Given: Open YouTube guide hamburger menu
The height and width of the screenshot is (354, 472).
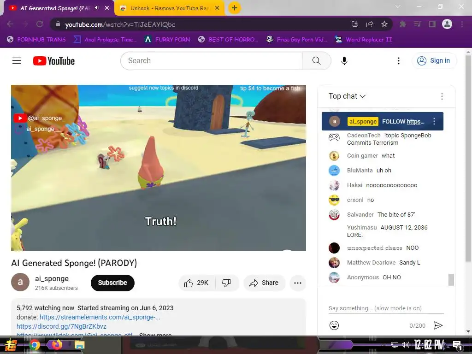Looking at the screenshot, I should click(17, 61).
